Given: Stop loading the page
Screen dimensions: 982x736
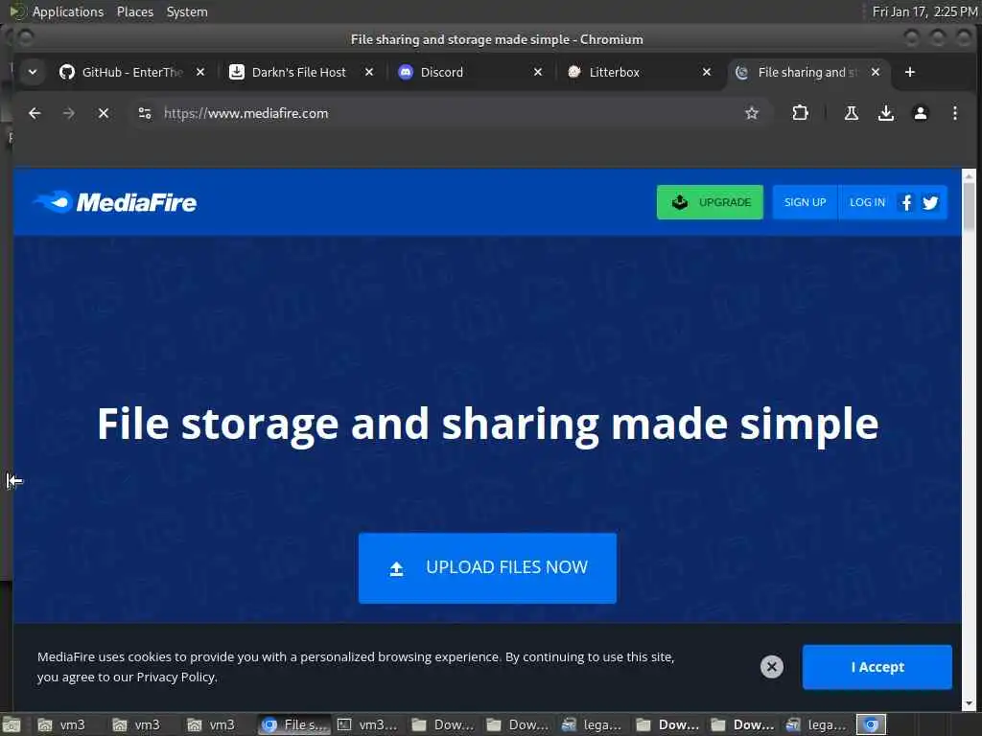Looking at the screenshot, I should click(x=104, y=113).
